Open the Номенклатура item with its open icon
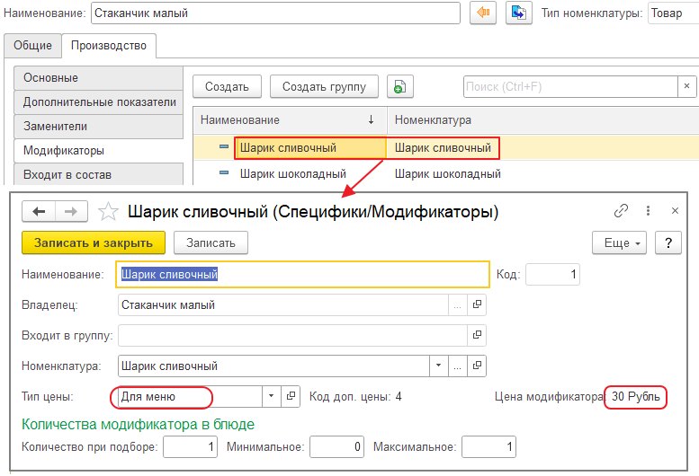Image resolution: width=699 pixels, height=476 pixels. (477, 366)
